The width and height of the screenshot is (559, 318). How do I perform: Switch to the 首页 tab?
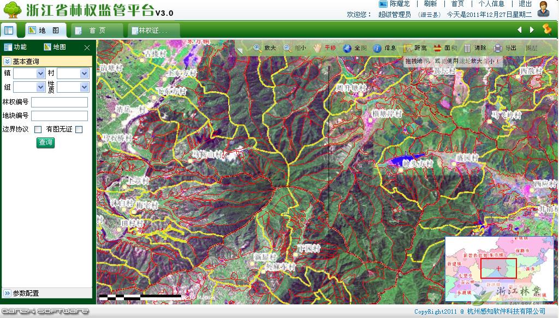coord(97,31)
